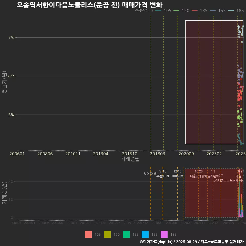Select the 120 green line legend entry
The image size is (246, 246).
(181, 11)
